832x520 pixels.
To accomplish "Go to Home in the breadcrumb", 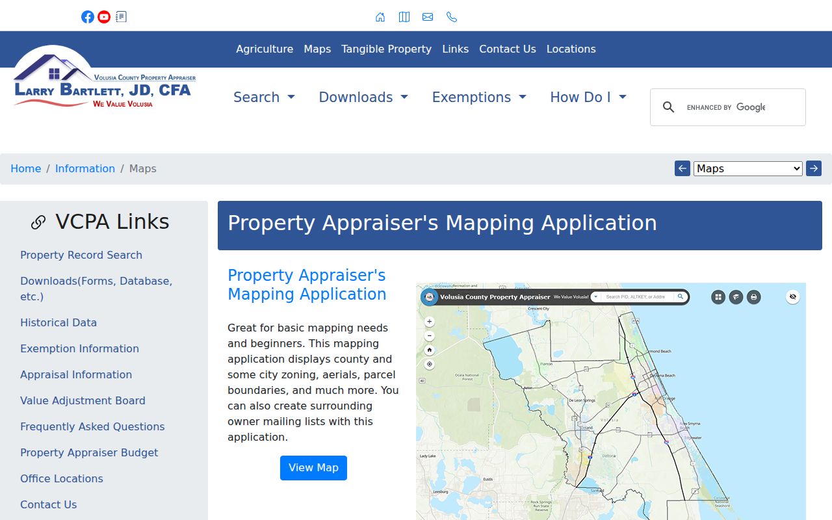I will click(x=26, y=168).
